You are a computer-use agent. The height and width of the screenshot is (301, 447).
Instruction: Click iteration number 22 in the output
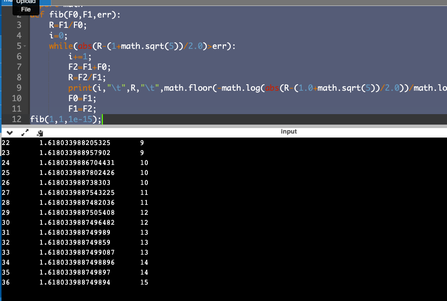click(6, 143)
